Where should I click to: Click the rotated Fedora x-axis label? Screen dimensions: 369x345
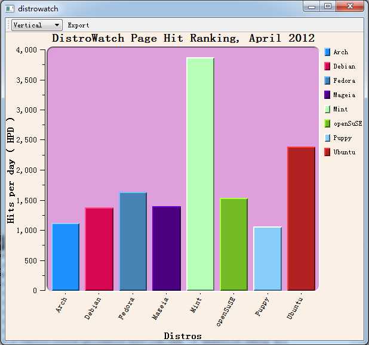(x=127, y=308)
